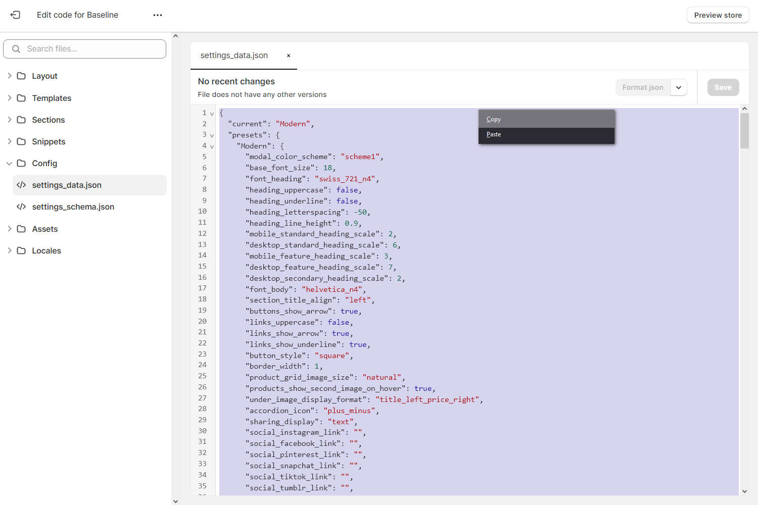Image resolution: width=758 pixels, height=505 pixels.
Task: Select Copy from the context menu
Action: (x=493, y=119)
